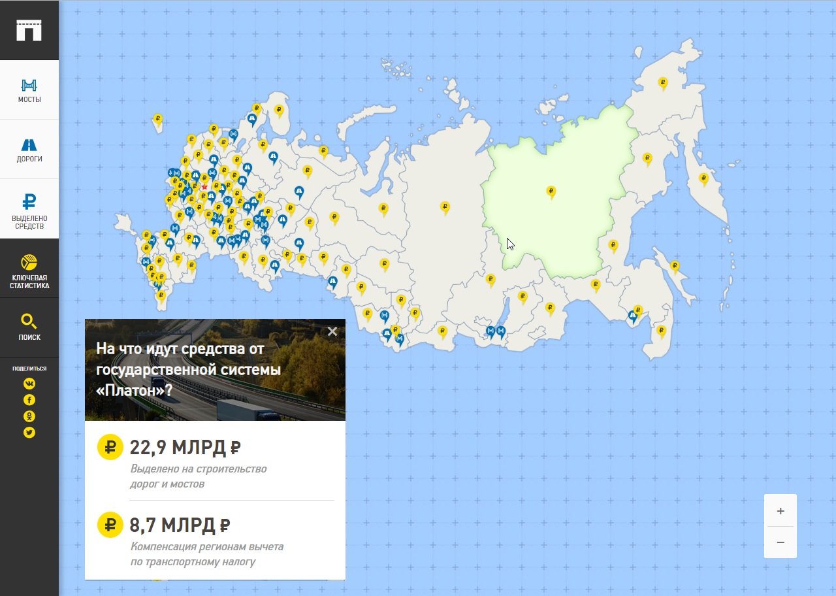Share via Twitter icon

pyautogui.click(x=29, y=432)
